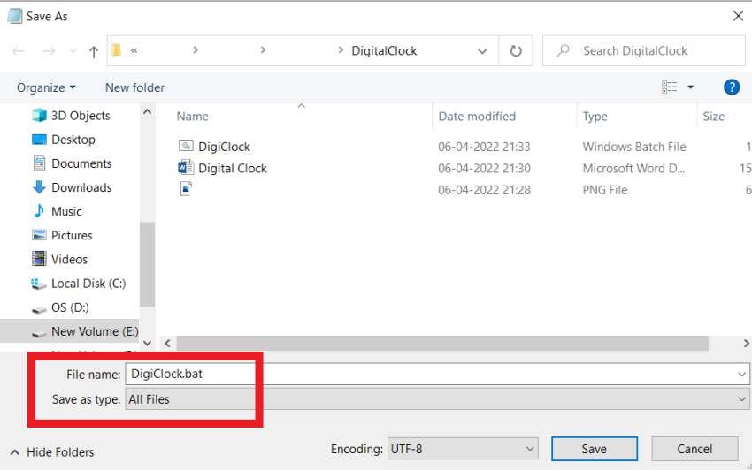Click the Desktop monitor icon

pyautogui.click(x=39, y=140)
